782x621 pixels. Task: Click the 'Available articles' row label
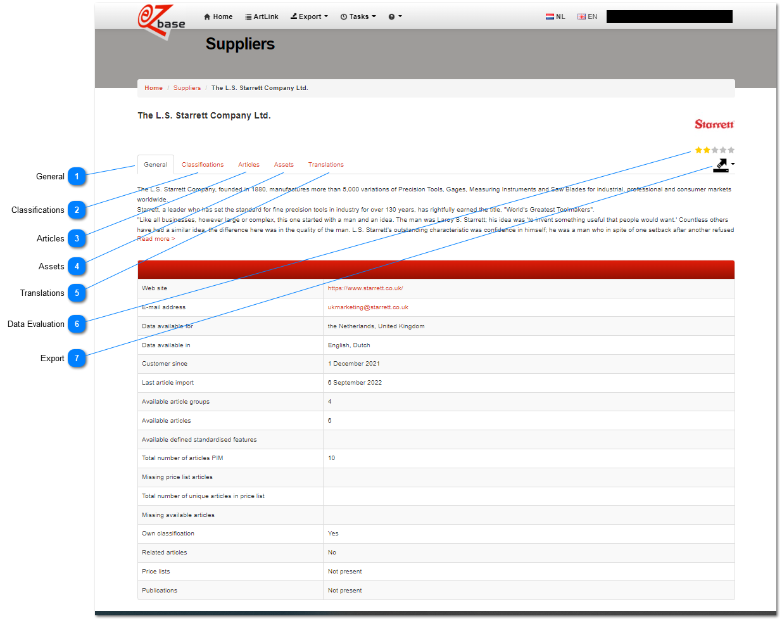point(166,421)
